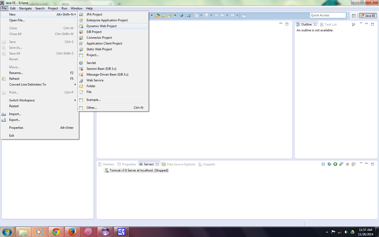Open the Search icon dropdown arrow
This screenshot has height=237, width=379.
175,15
